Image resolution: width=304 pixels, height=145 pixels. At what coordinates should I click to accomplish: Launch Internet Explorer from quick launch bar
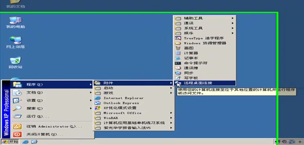25,142
